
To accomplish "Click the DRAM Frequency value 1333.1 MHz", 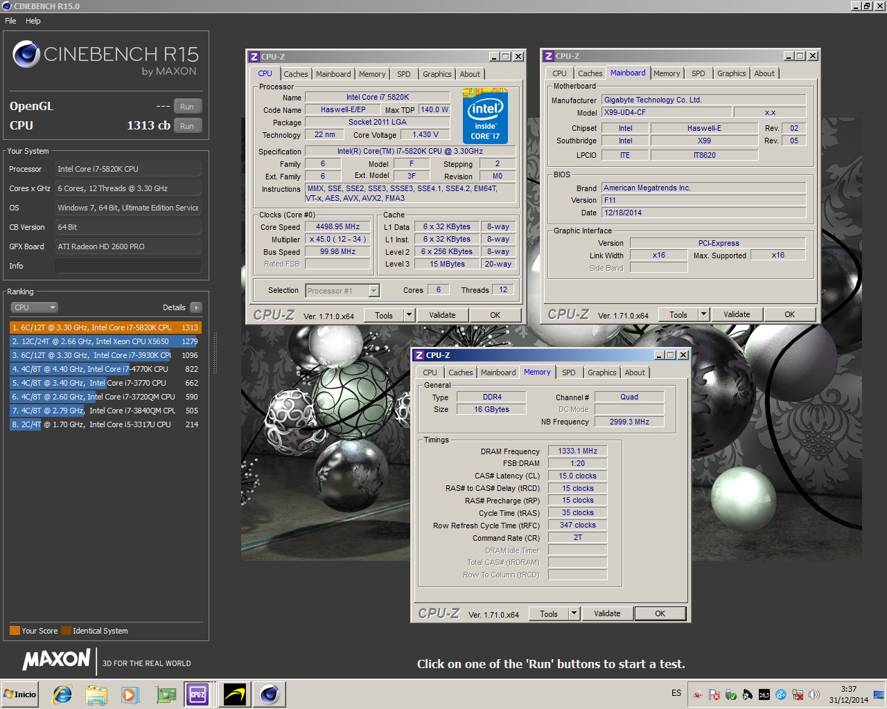I will tap(578, 451).
